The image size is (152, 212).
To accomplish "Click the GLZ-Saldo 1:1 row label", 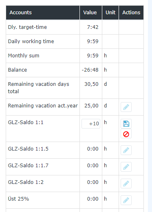I will point(26,122).
